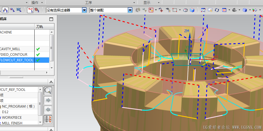Click the view orientation icon
The image size is (263, 131).
234,10
